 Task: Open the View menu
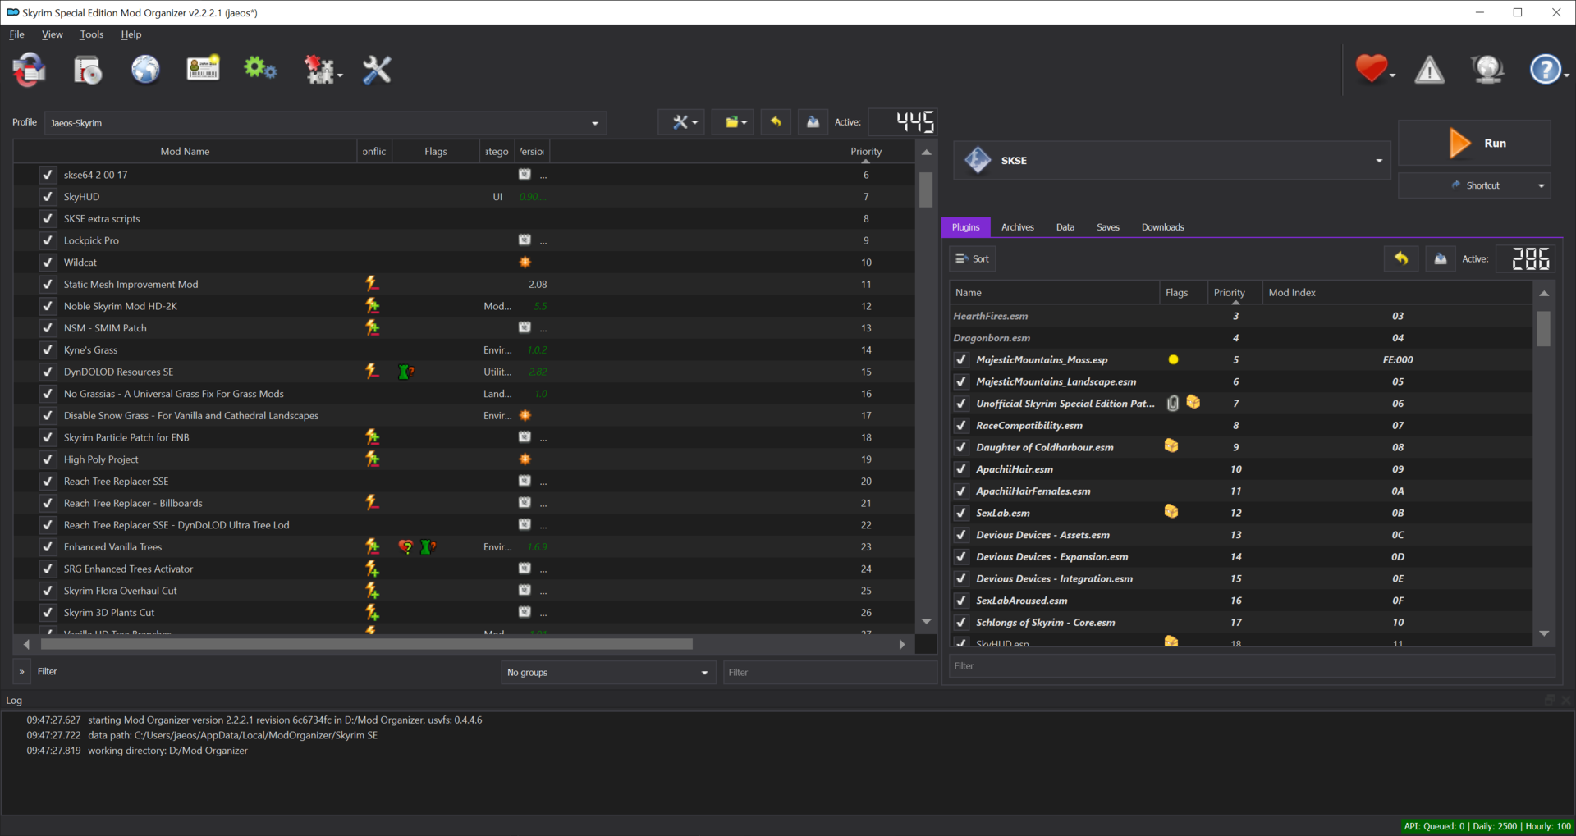[52, 34]
